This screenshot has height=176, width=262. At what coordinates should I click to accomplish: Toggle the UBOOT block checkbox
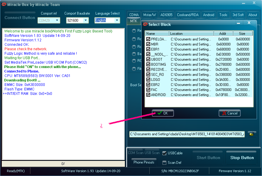pyautogui.click(x=148, y=59)
